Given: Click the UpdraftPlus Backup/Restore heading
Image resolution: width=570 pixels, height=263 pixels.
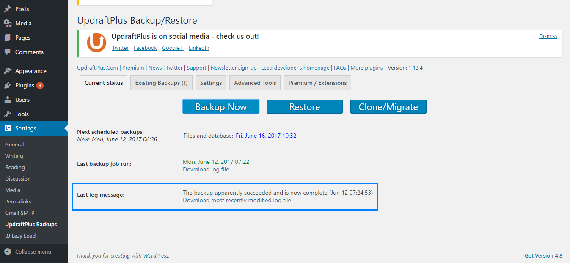Looking at the screenshot, I should pyautogui.click(x=137, y=20).
